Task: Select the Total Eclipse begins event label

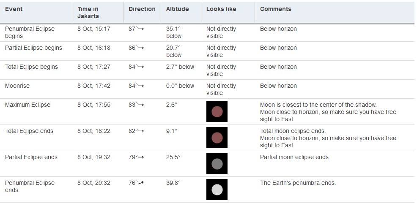Action: click(x=31, y=67)
